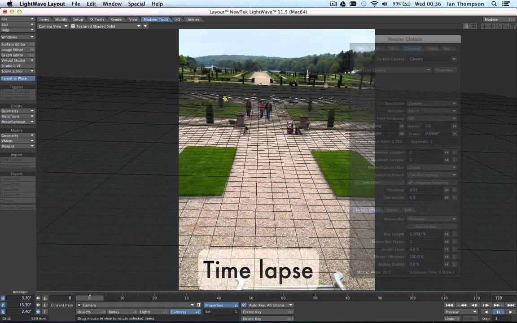517x323 pixels.
Task: Go to the last frame of the timeline
Action: (510, 305)
